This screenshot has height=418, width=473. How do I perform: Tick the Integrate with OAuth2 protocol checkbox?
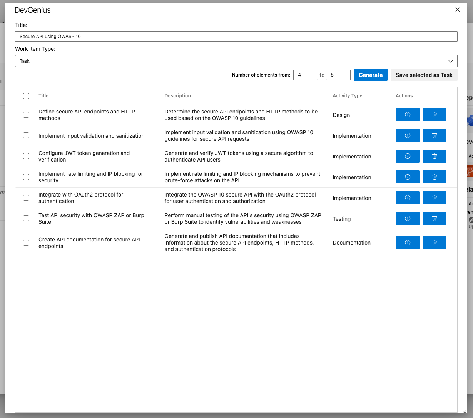pyautogui.click(x=26, y=198)
